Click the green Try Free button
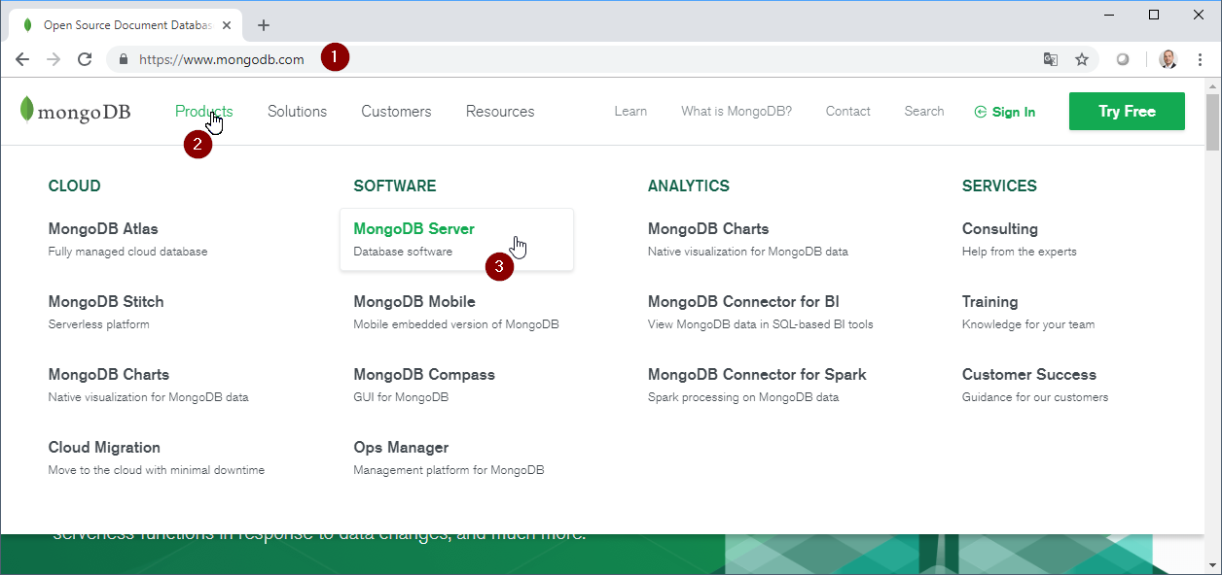1222x575 pixels. tap(1127, 111)
